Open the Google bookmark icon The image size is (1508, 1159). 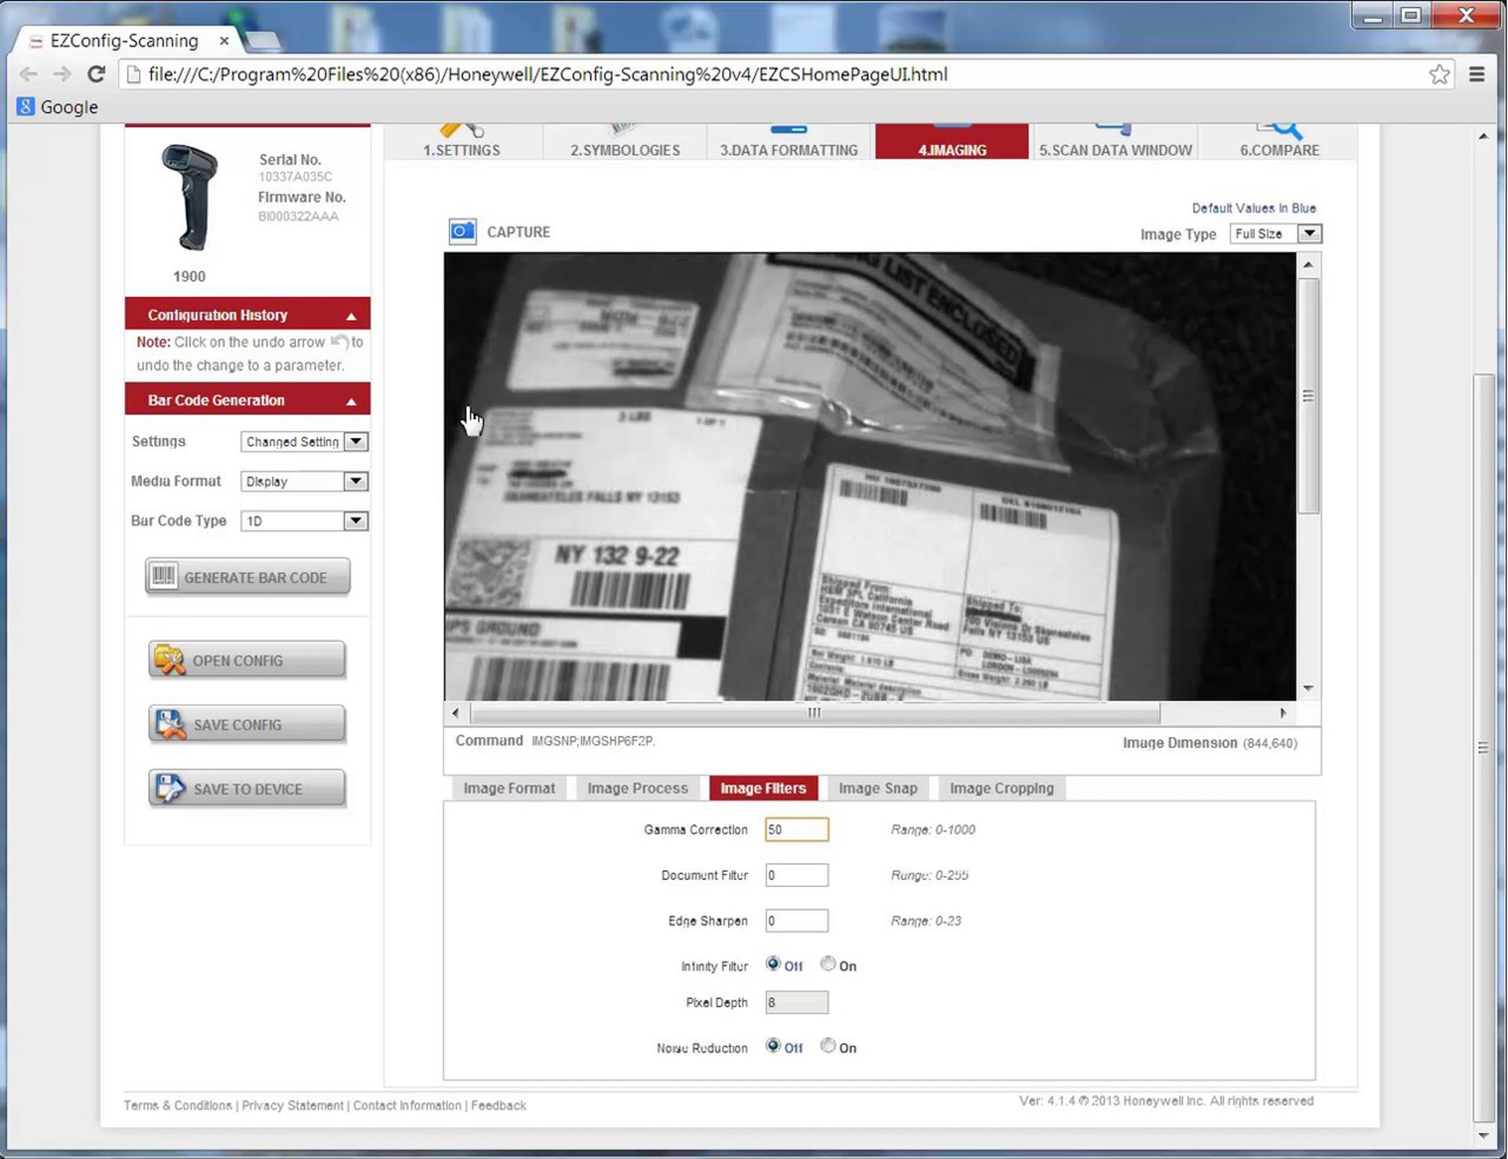pyautogui.click(x=26, y=106)
